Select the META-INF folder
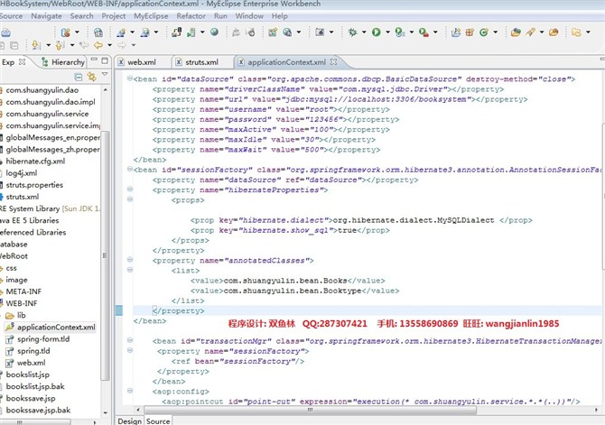Image resolution: width=605 pixels, height=425 pixels. pos(23,291)
